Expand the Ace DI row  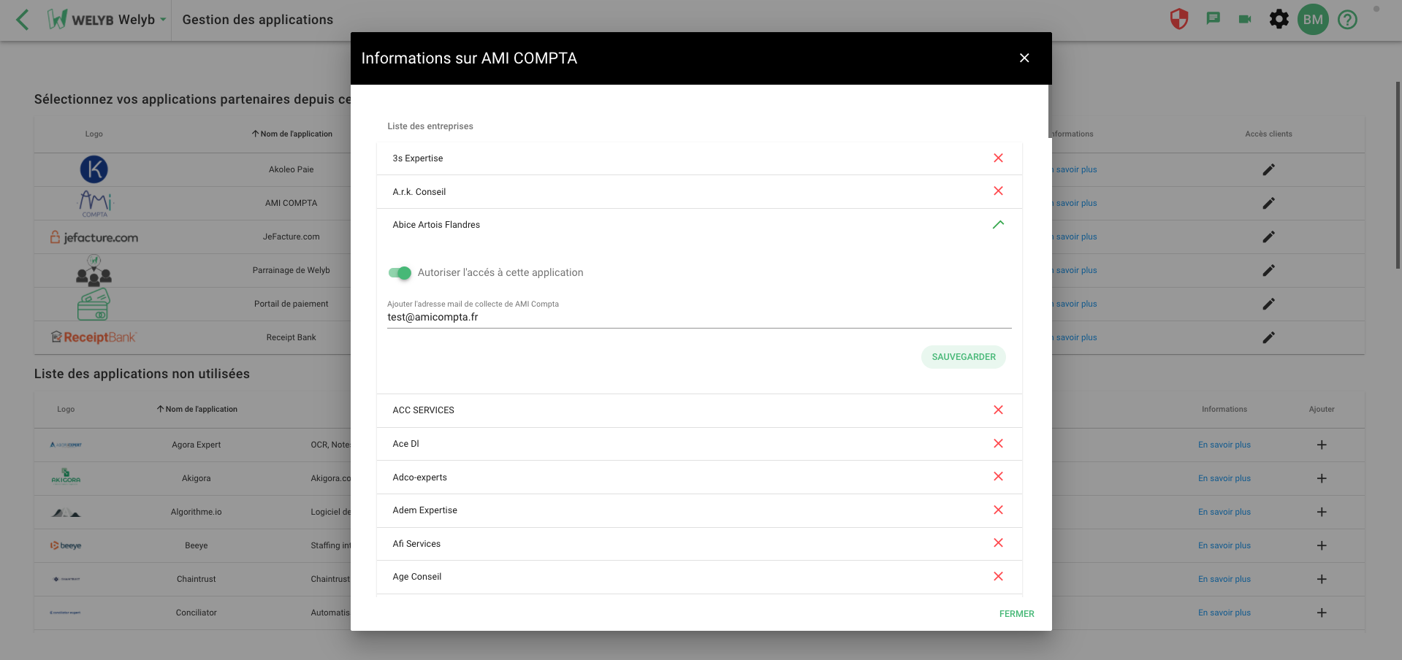699,444
